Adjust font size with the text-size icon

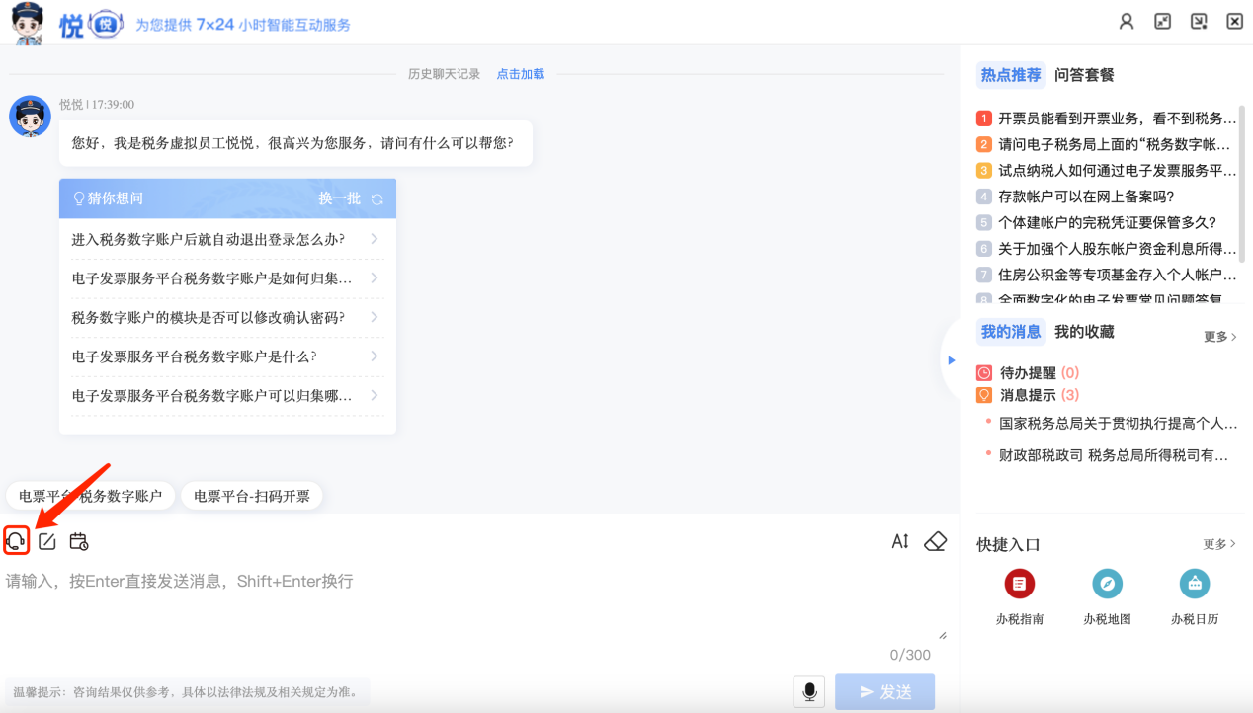tap(900, 541)
